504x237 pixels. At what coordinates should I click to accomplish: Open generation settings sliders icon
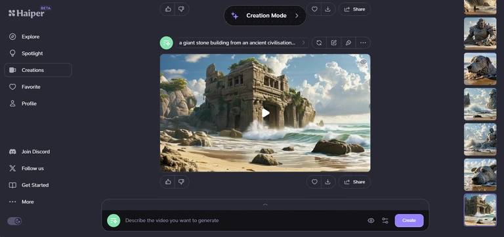pos(385,221)
